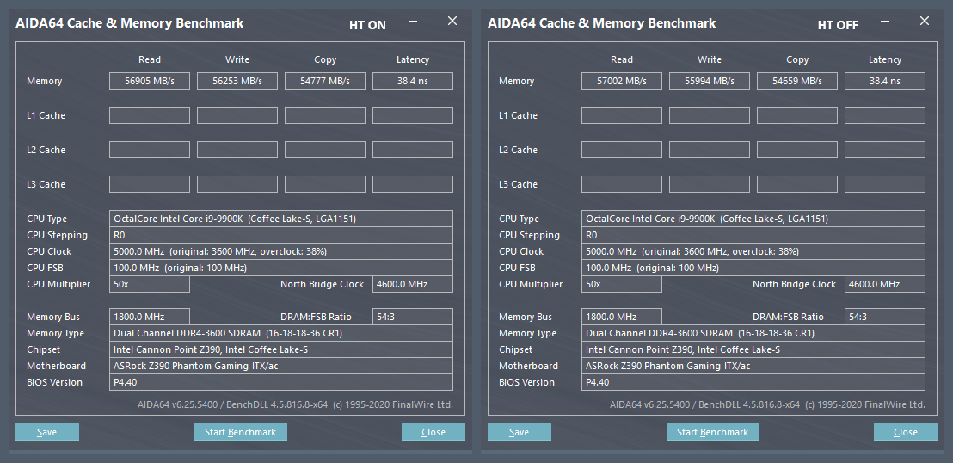Click empty L3 Cache Latency box, right window

pos(884,184)
